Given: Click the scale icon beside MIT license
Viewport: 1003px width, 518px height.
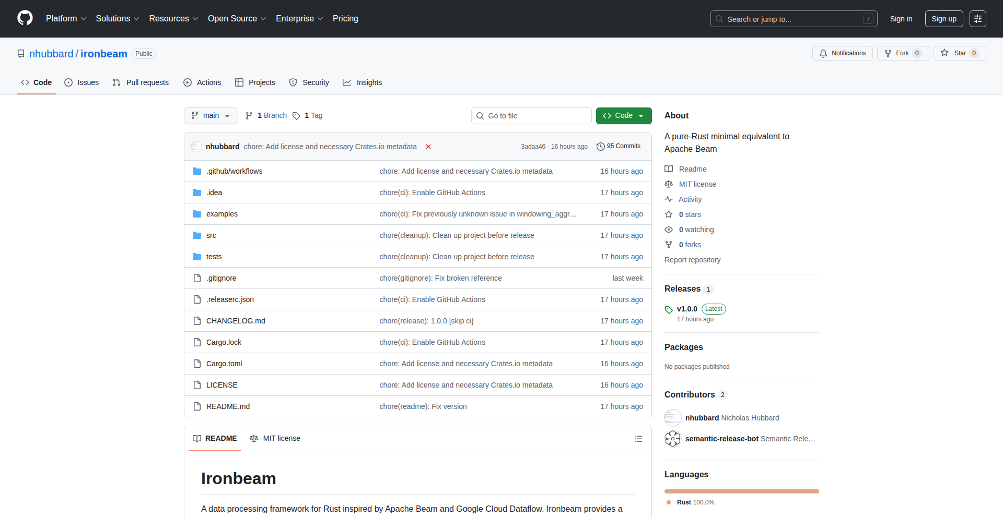Looking at the screenshot, I should pyautogui.click(x=669, y=184).
